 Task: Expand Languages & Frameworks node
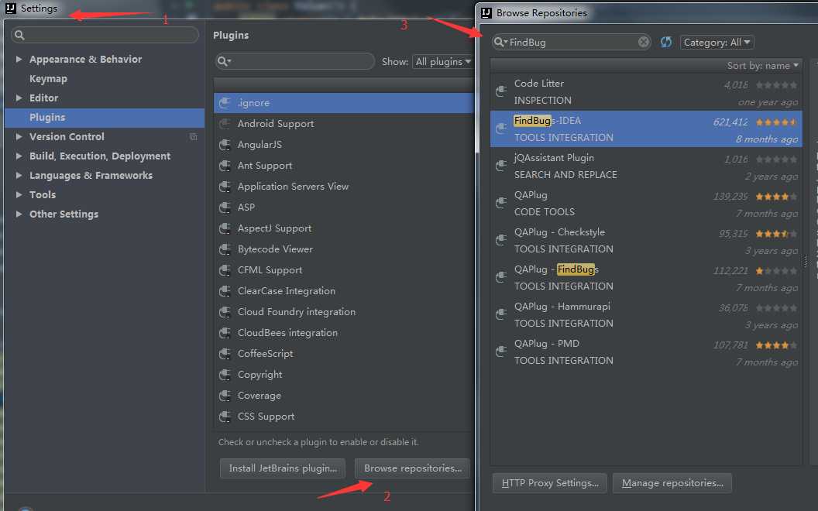coord(19,175)
